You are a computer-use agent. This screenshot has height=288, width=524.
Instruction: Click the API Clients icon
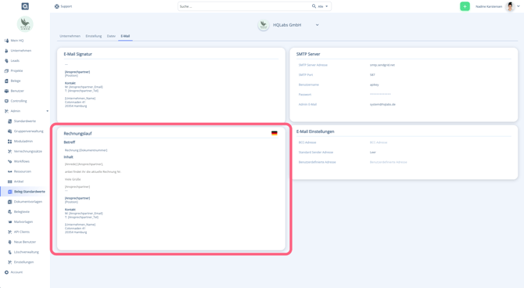point(9,232)
